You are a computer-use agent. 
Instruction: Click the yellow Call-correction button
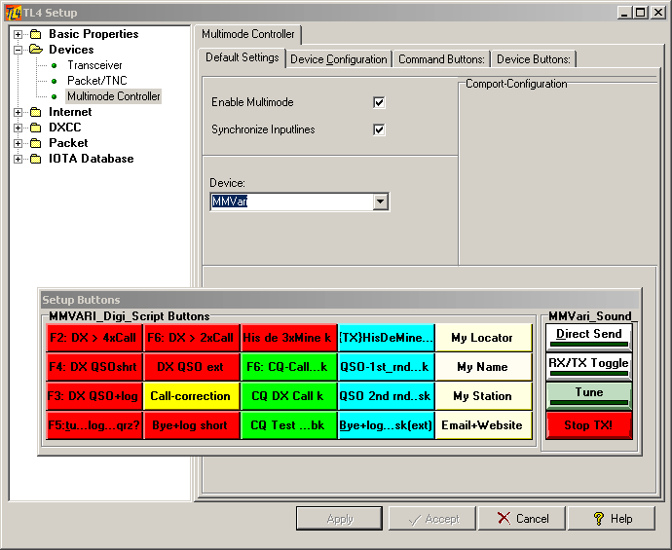tap(191, 396)
